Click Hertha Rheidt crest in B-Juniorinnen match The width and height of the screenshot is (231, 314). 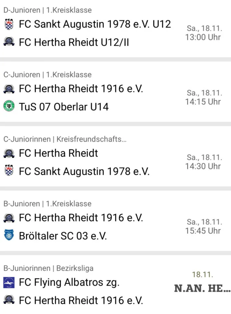coord(9,300)
